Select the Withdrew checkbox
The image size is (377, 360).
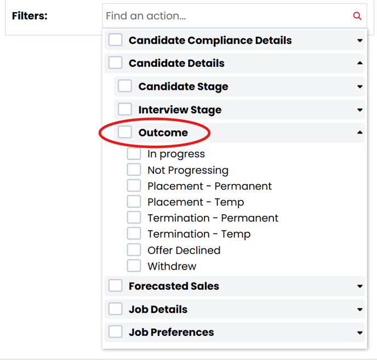pos(134,266)
